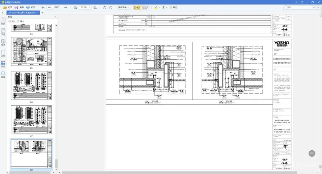Expand the change background (更换背景) dropdown
The width and height of the screenshot is (322, 174).
point(124,7)
